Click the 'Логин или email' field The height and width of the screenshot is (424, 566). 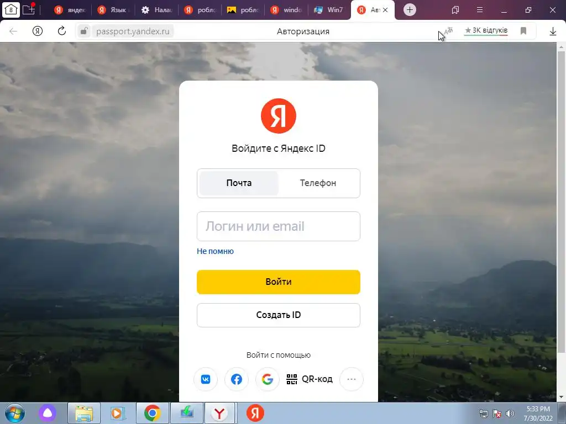279,226
